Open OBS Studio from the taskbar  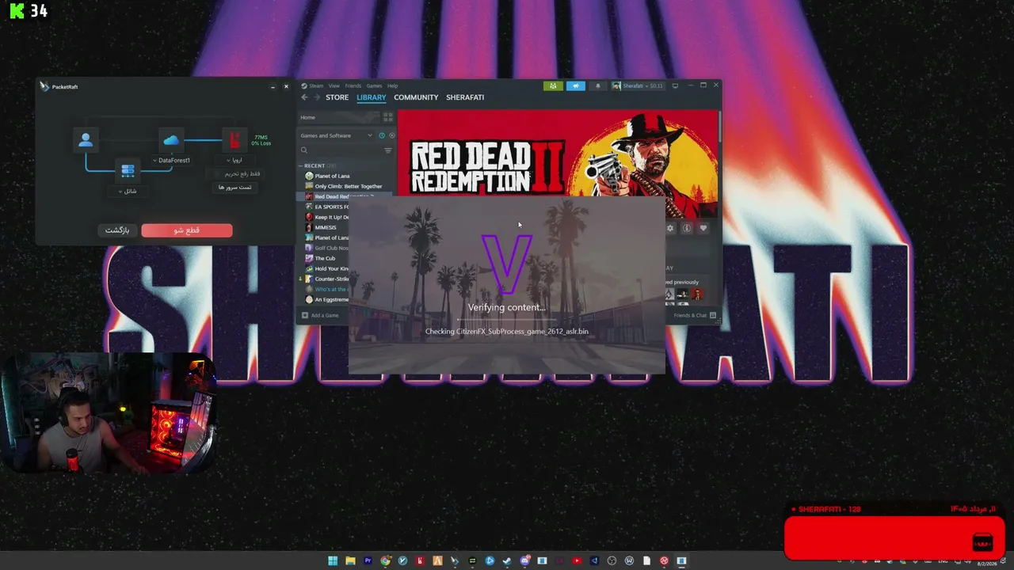click(x=612, y=561)
